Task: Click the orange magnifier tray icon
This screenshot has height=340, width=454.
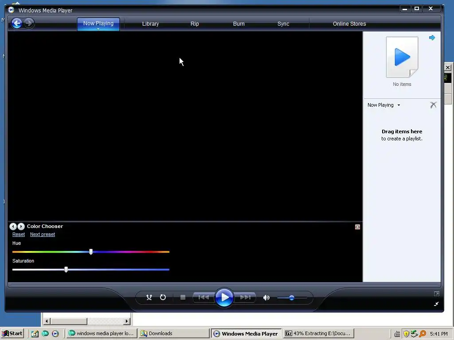Action: click(x=423, y=334)
